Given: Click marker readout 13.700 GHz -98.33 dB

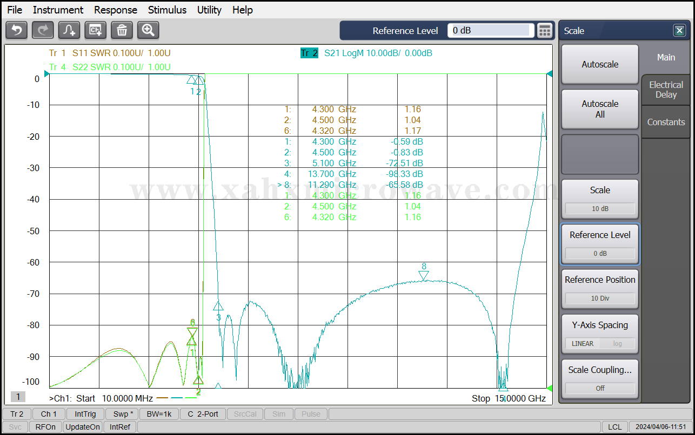Looking at the screenshot, I should click(353, 174).
